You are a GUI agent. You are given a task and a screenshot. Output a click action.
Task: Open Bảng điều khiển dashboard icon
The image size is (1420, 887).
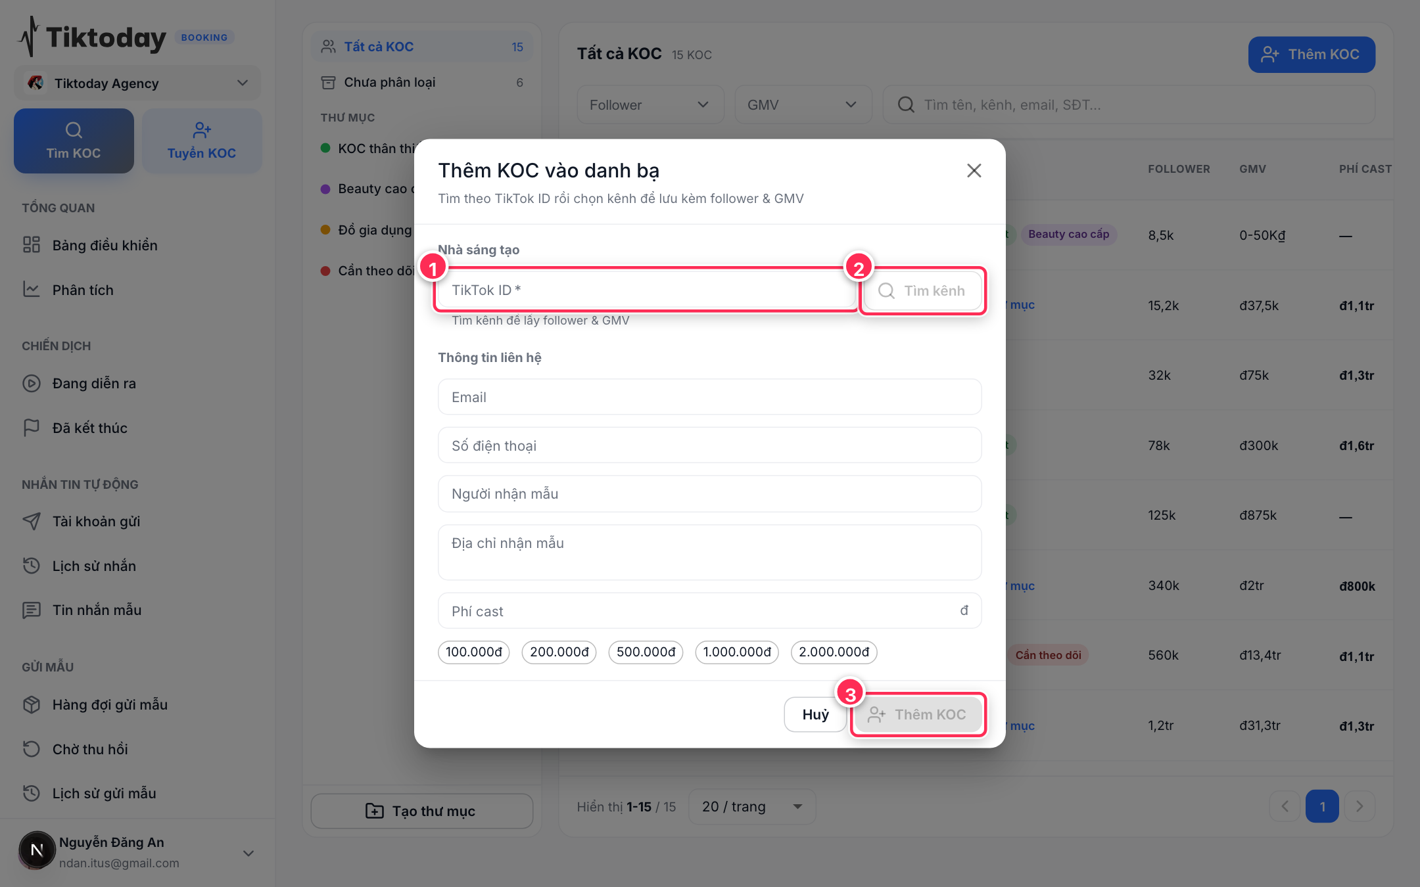[32, 245]
